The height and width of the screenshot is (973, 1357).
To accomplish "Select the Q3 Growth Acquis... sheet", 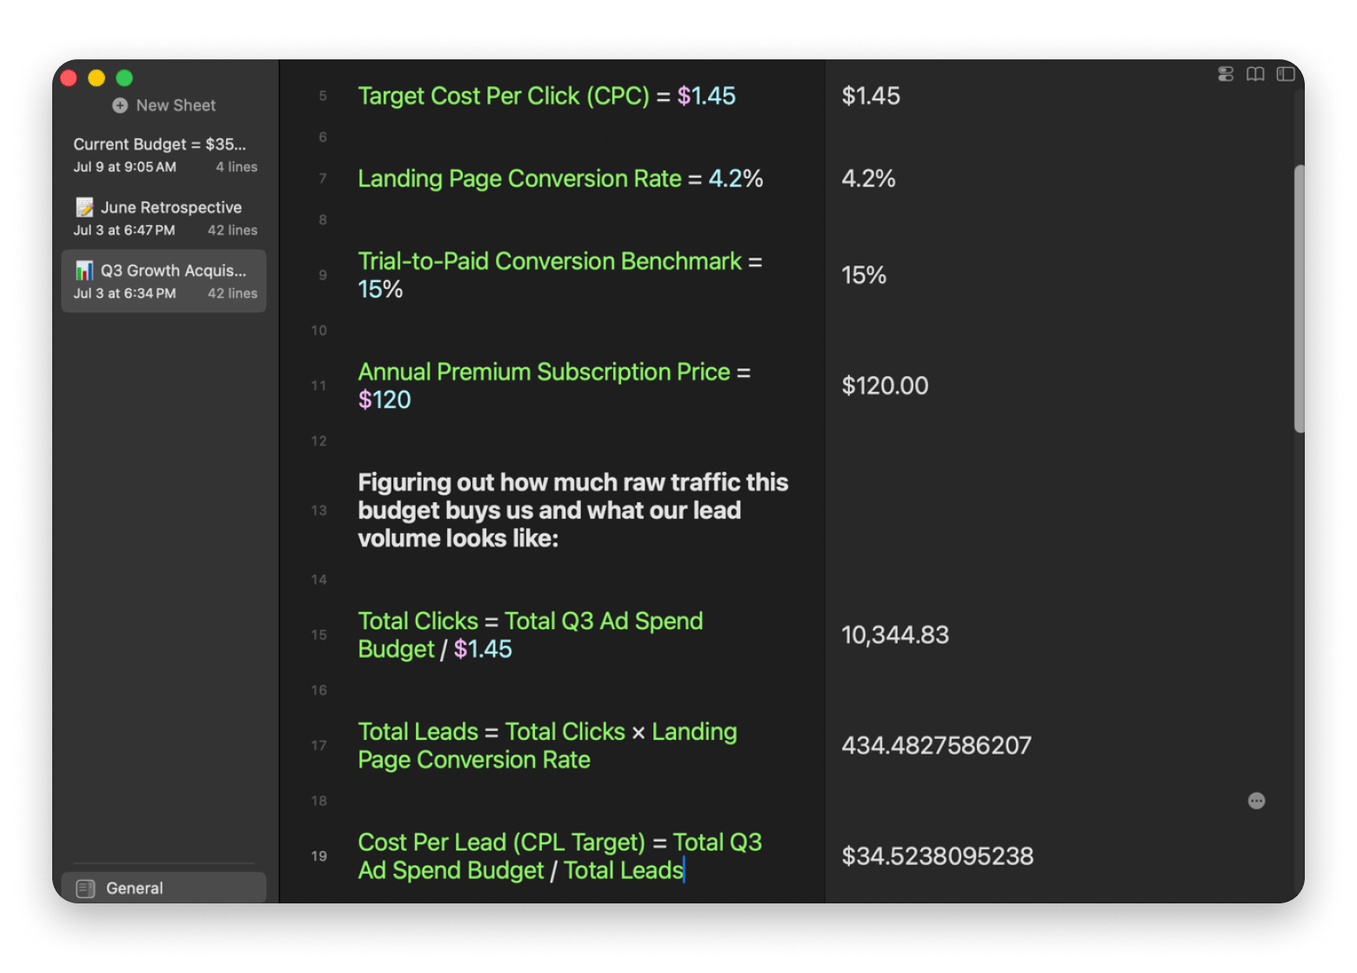I will pos(164,281).
